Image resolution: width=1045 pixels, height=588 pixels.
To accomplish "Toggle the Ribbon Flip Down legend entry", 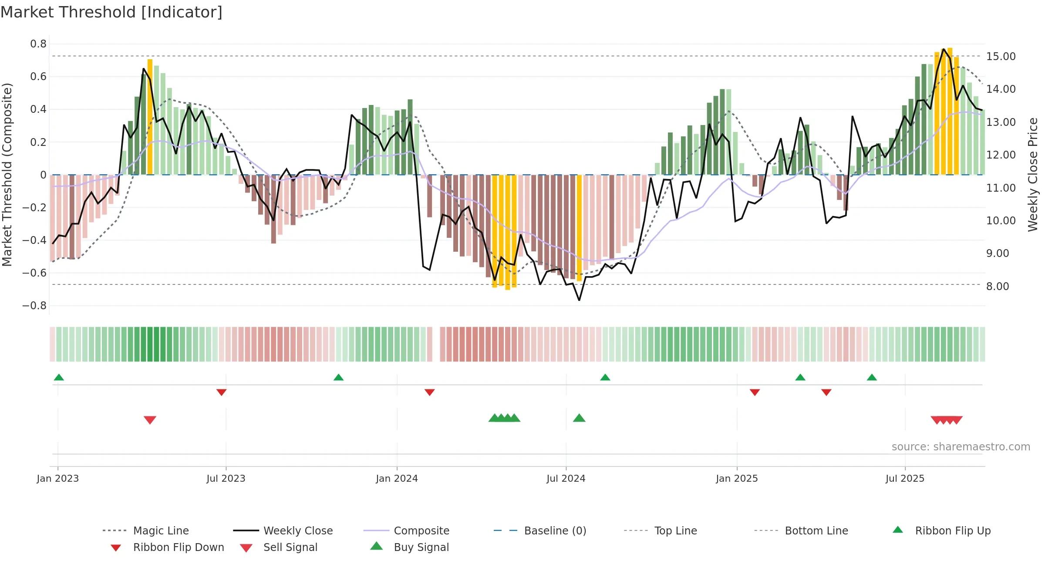I will [x=167, y=547].
